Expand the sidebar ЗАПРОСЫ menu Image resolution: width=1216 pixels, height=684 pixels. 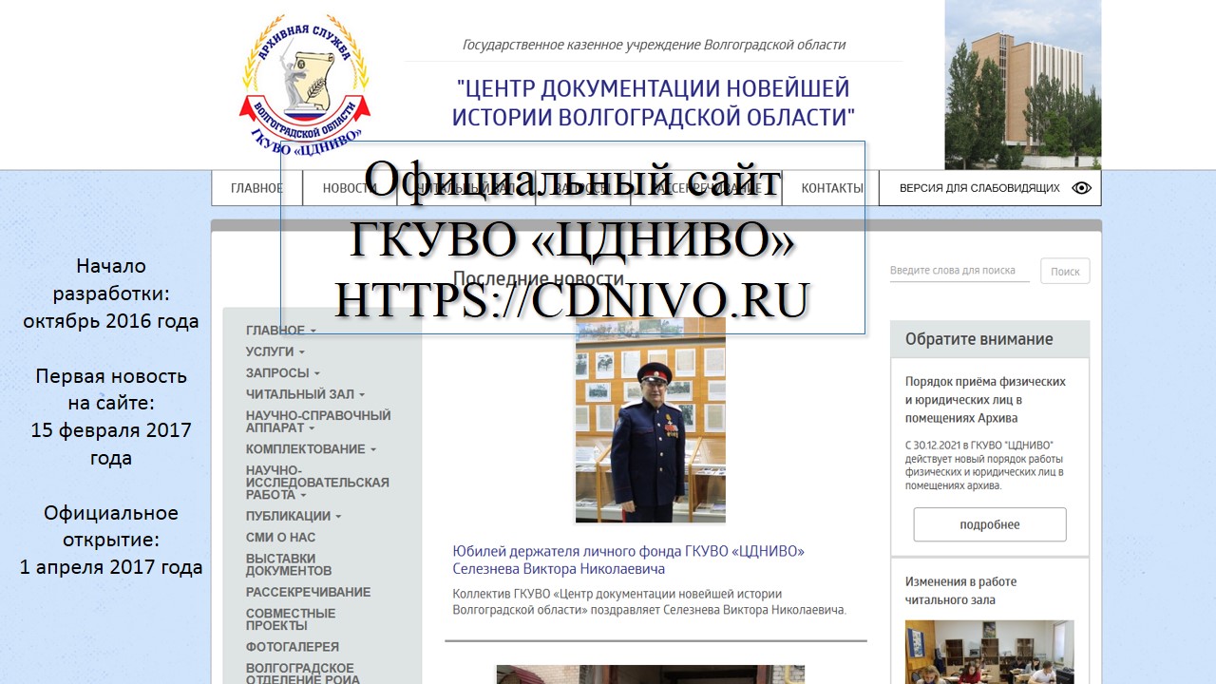point(282,373)
